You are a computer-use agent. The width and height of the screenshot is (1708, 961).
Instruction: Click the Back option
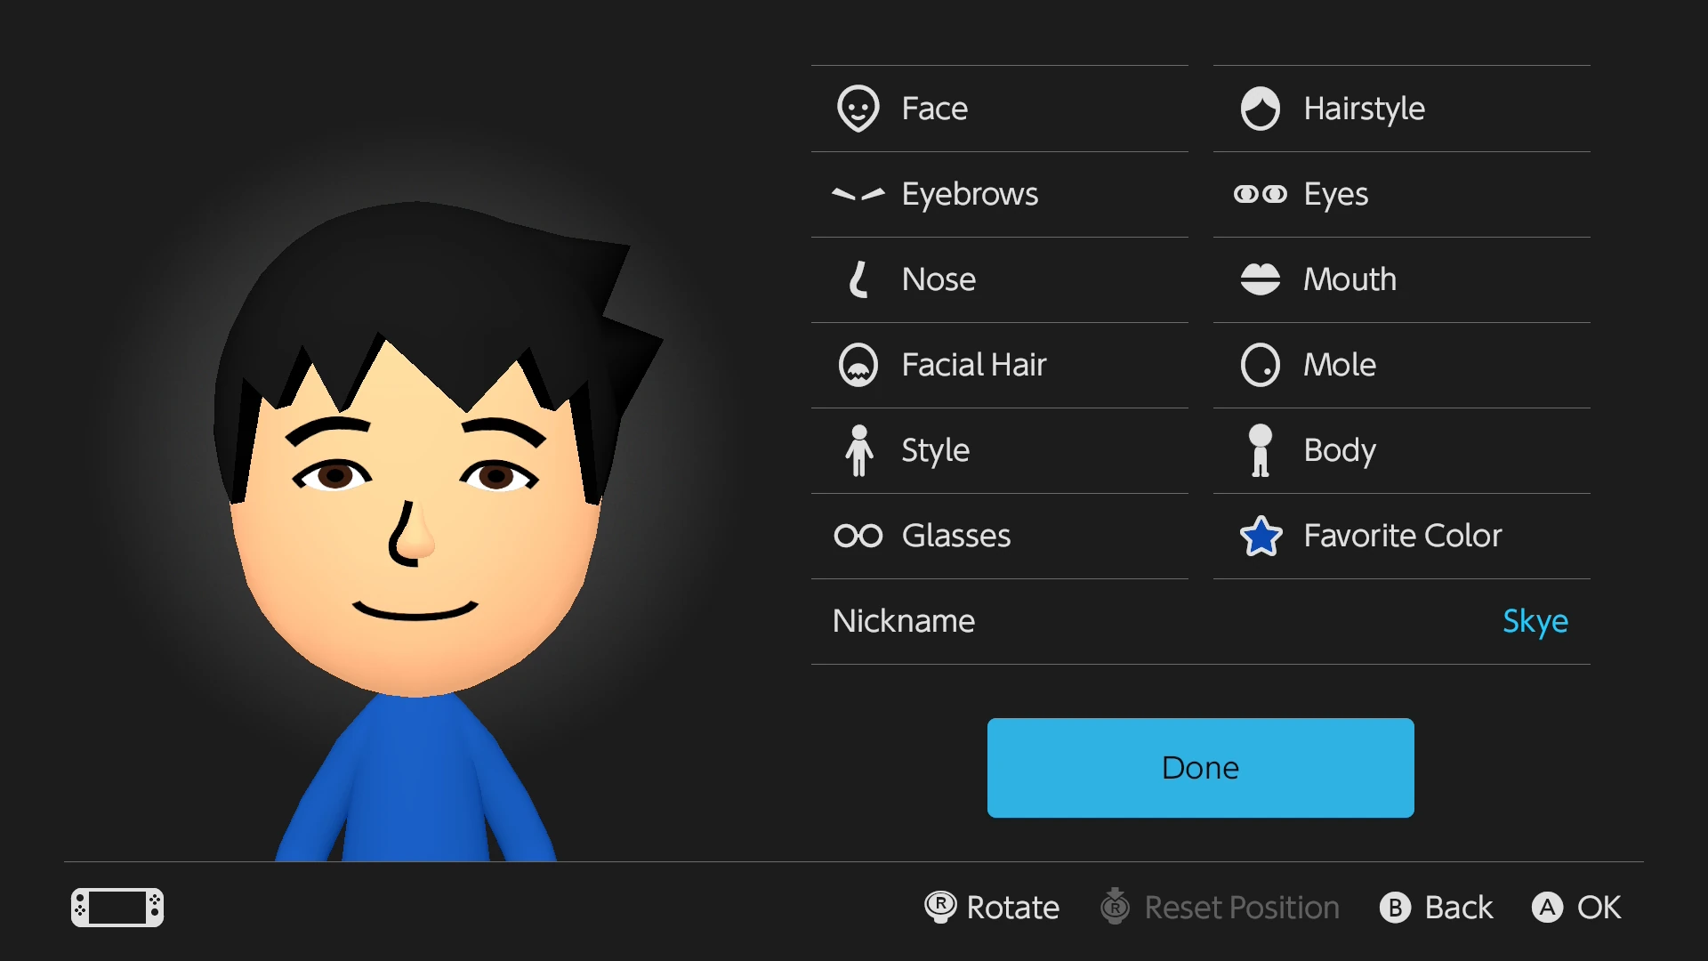click(x=1435, y=907)
